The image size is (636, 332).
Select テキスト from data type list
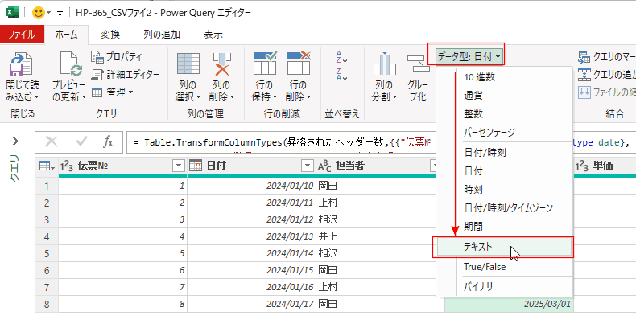pos(477,248)
